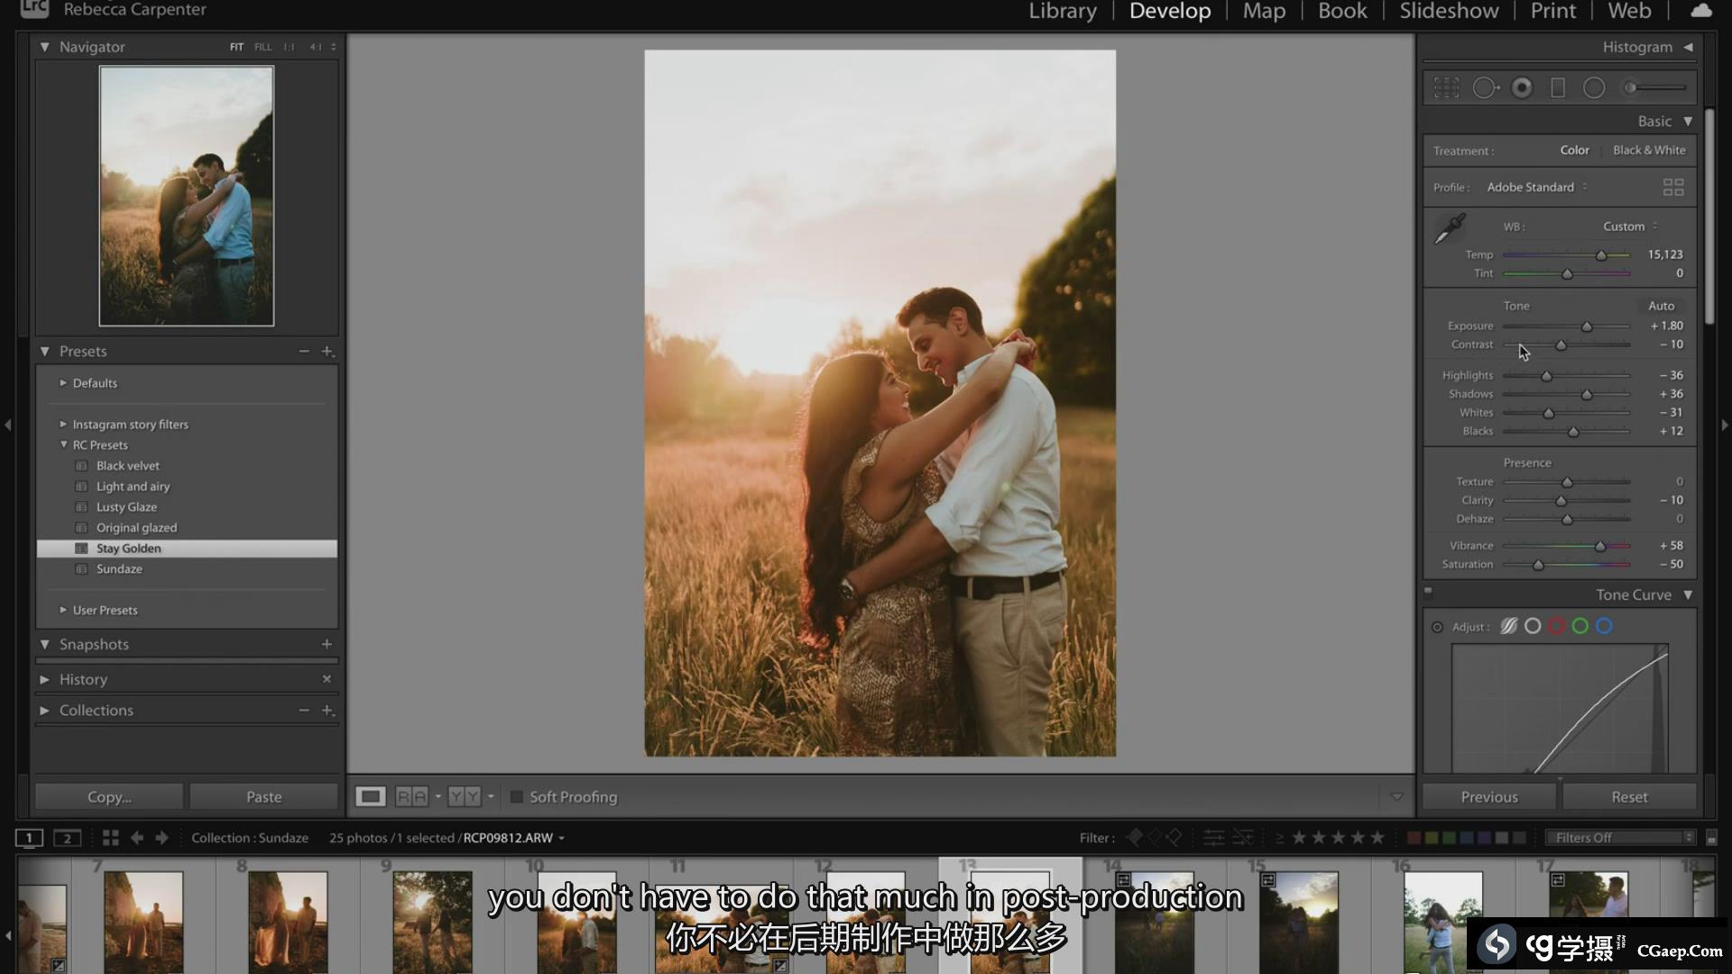
Task: Activate the Red Eye Correction tool
Action: pos(1522,87)
